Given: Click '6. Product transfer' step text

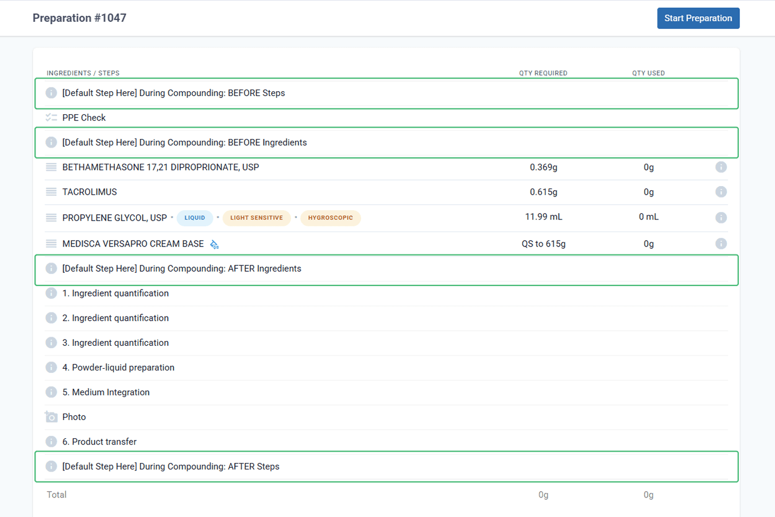Looking at the screenshot, I should pyautogui.click(x=99, y=441).
